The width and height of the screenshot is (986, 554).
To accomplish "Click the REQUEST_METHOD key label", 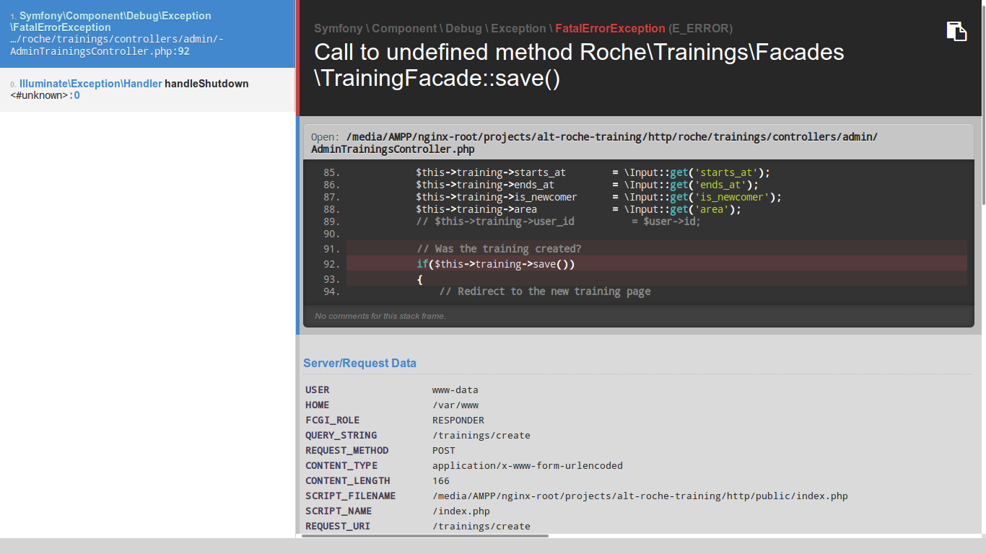I will pos(346,450).
